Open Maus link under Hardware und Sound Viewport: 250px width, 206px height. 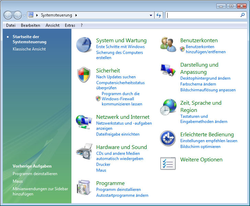click(101, 170)
